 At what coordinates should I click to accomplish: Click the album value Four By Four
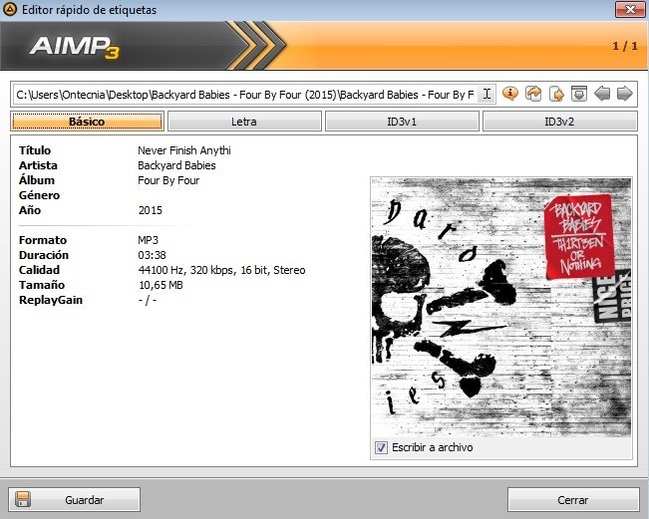[x=168, y=180]
